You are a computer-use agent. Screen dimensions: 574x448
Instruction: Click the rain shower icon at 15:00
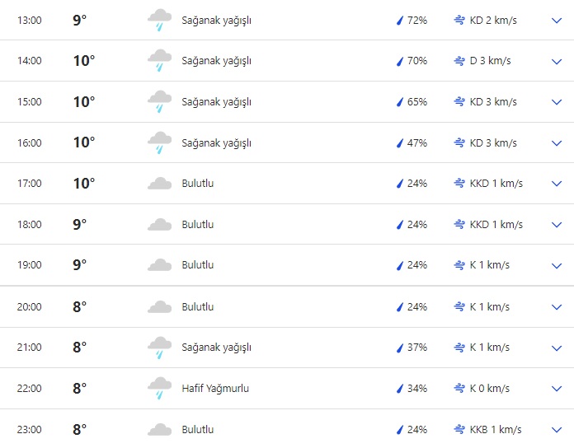(x=159, y=102)
